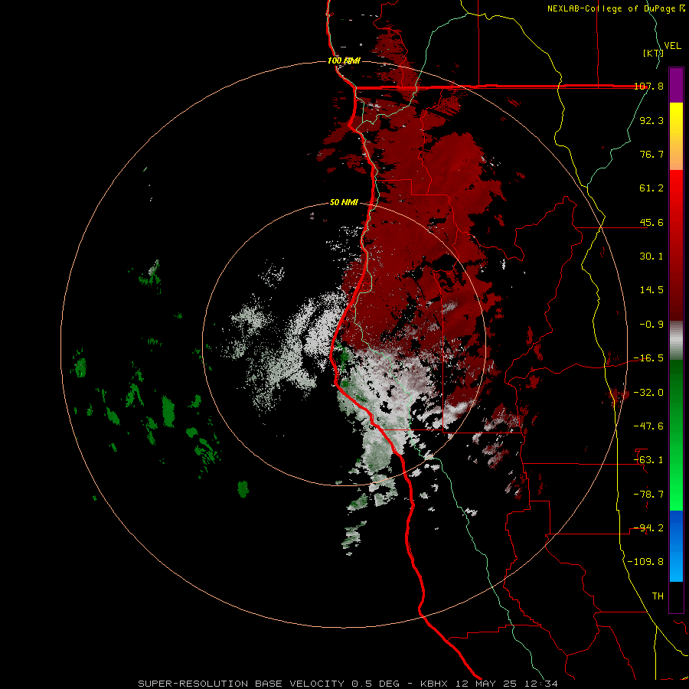Click the 100 NMI range ring label
Screen dimensions: 689x689
pos(344,60)
